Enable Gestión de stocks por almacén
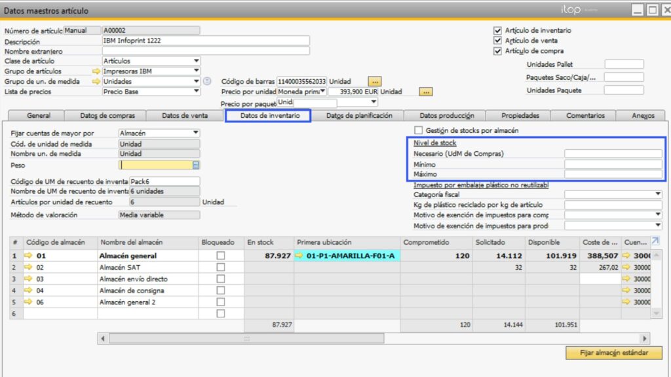 [419, 130]
